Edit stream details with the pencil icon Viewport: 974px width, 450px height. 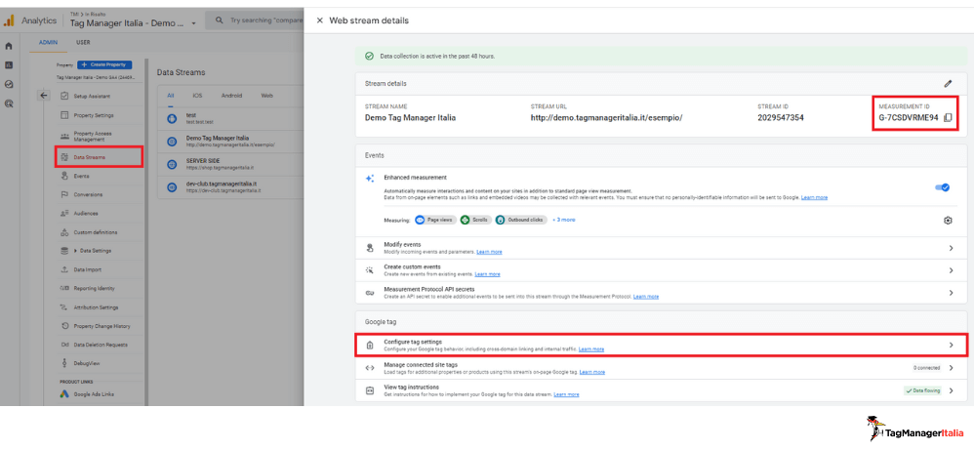tap(948, 83)
